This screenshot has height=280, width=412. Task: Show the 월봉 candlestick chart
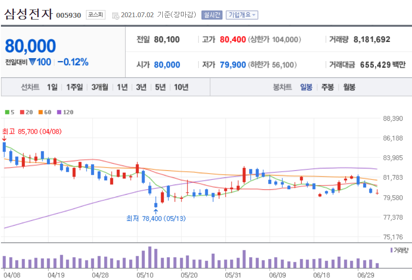click(x=349, y=87)
